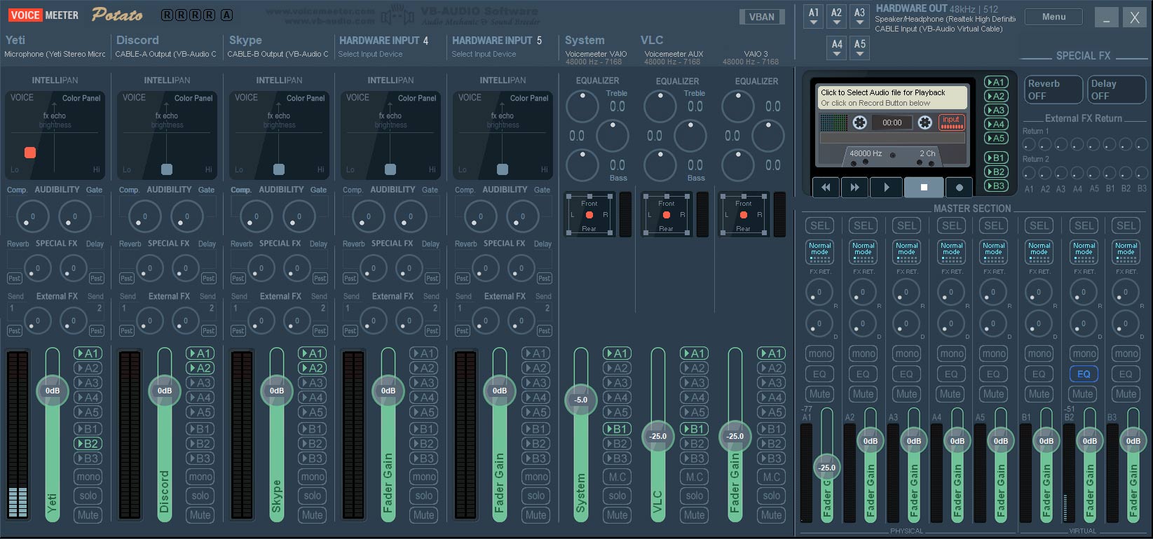Toggle EQ on the A2 master bus

pos(864,374)
